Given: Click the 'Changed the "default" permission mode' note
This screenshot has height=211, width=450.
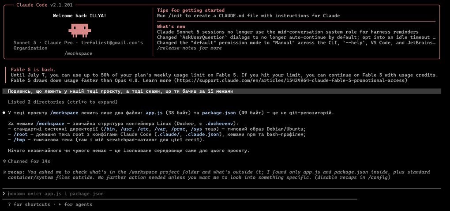Looking at the screenshot, I should pos(296,42).
